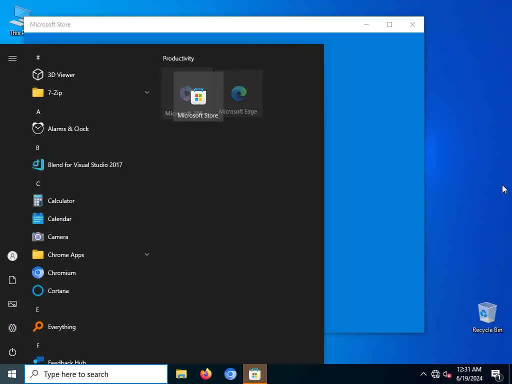Open network status tray icon
This screenshot has width=512, height=384.
[x=435, y=374]
